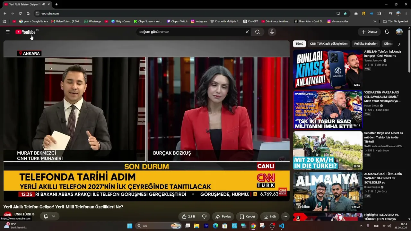Open Highlights SLOVENIA vs. TÜRKİYE video title

click(x=381, y=217)
